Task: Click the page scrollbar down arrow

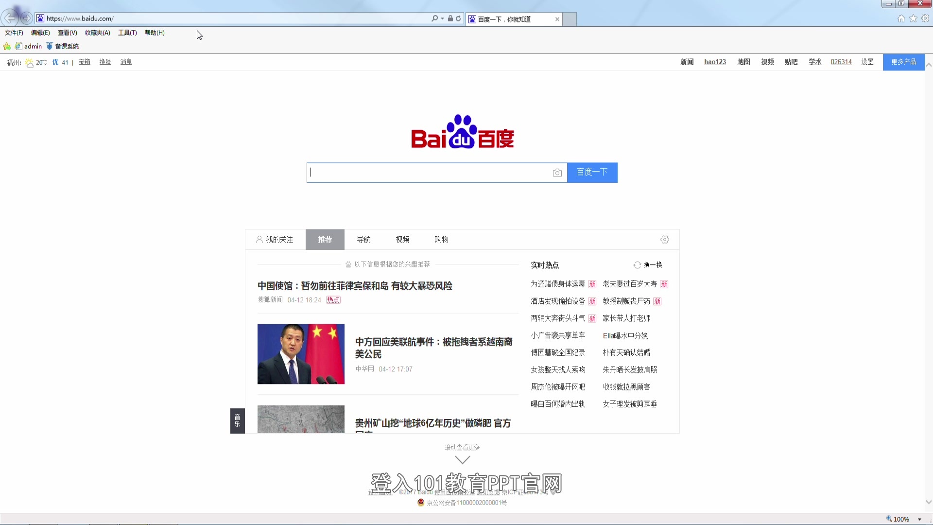Action: (929, 502)
